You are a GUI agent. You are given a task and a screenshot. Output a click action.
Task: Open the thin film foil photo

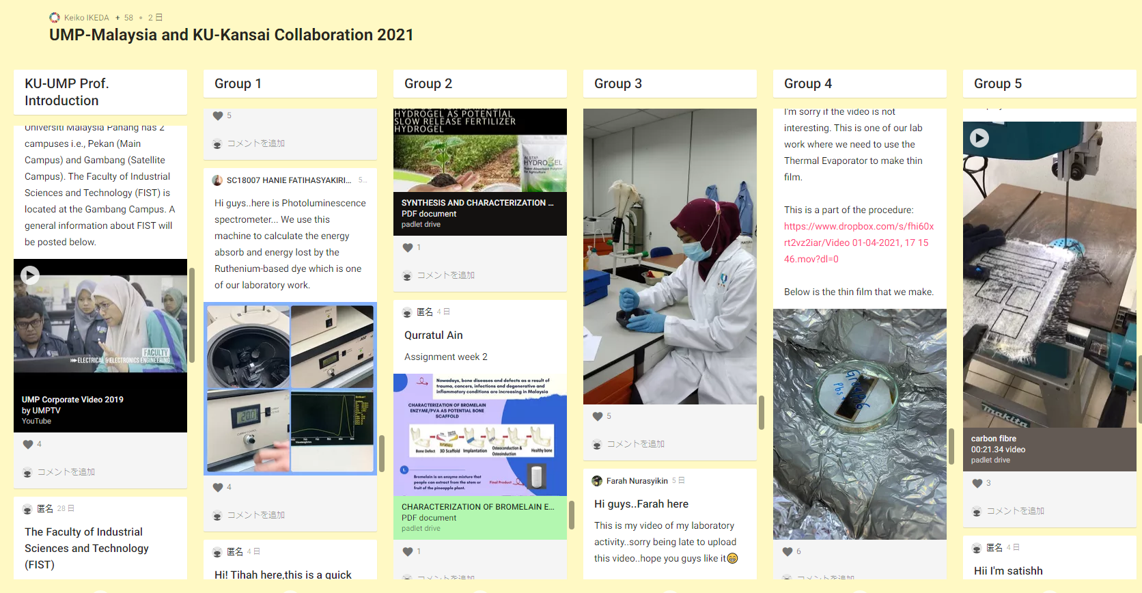[x=859, y=424]
